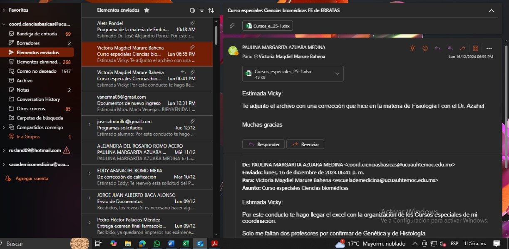
Task: Click the sender avatar of Paulina Margarita
Action: click(x=233, y=51)
